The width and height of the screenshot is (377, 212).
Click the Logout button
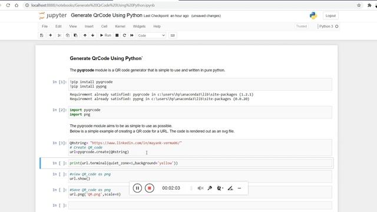330,16
